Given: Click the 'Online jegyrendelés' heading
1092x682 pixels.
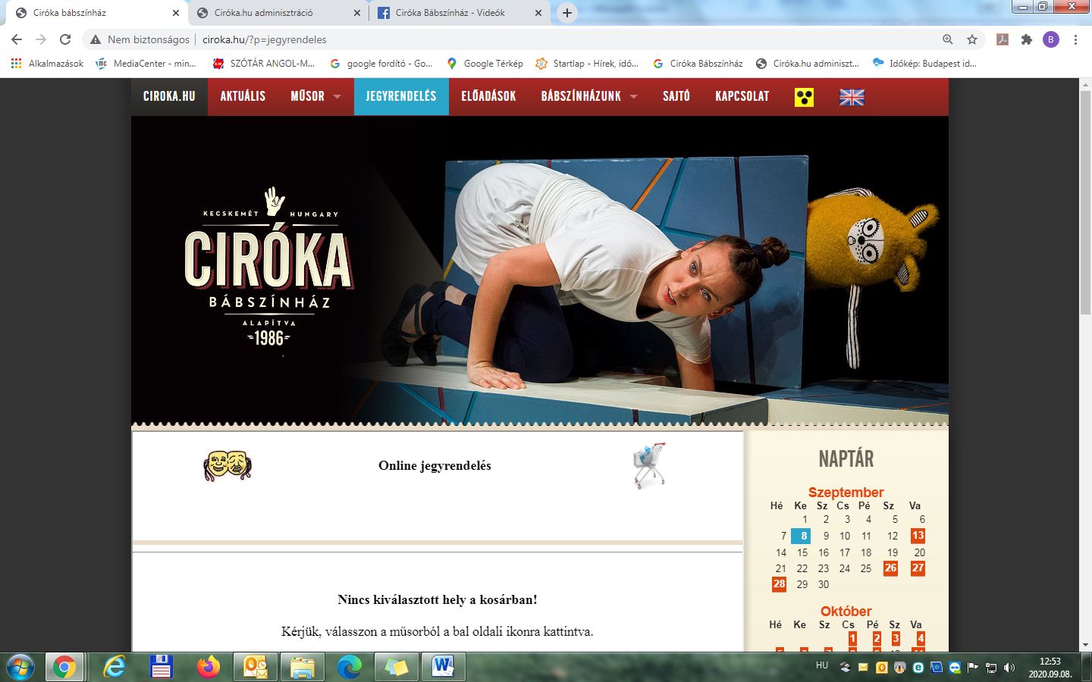Looking at the screenshot, I should [x=435, y=465].
